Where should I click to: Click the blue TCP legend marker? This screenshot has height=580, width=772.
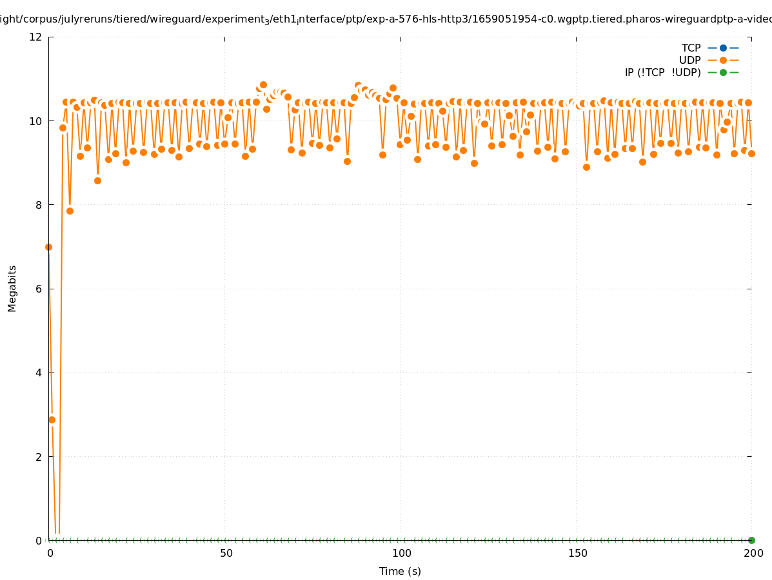coord(723,48)
